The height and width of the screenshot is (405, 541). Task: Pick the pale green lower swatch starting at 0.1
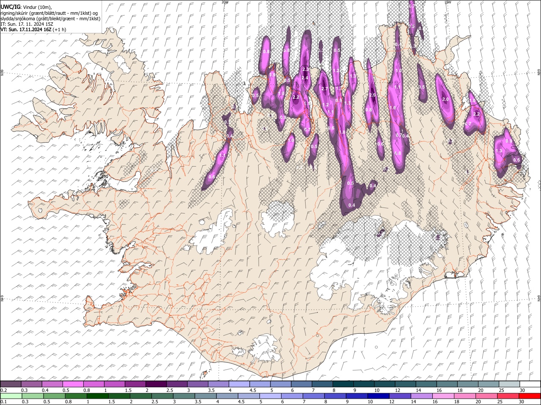[x=11, y=396]
